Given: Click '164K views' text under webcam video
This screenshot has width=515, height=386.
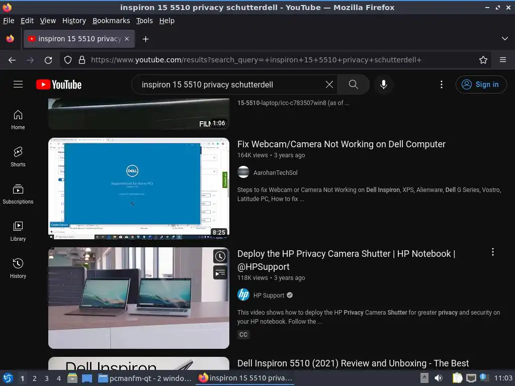Looking at the screenshot, I should click(252, 155).
